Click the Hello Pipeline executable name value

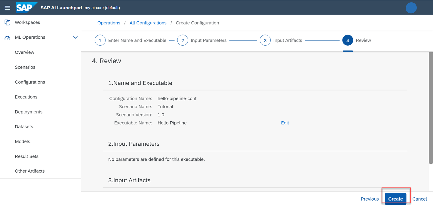pyautogui.click(x=172, y=123)
